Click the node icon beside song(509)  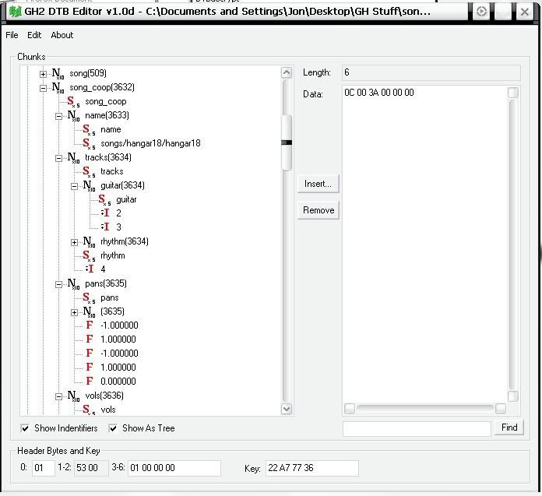(58, 73)
